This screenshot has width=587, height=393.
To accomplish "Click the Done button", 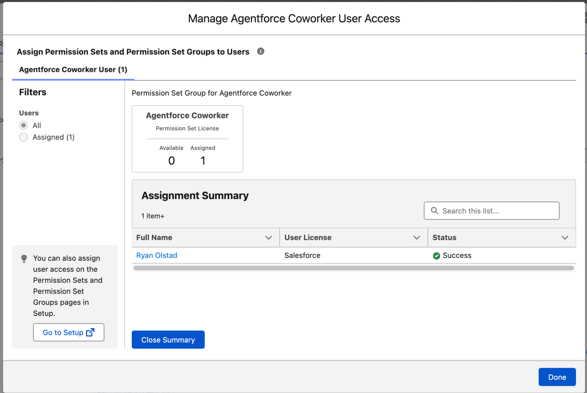I will 557,377.
